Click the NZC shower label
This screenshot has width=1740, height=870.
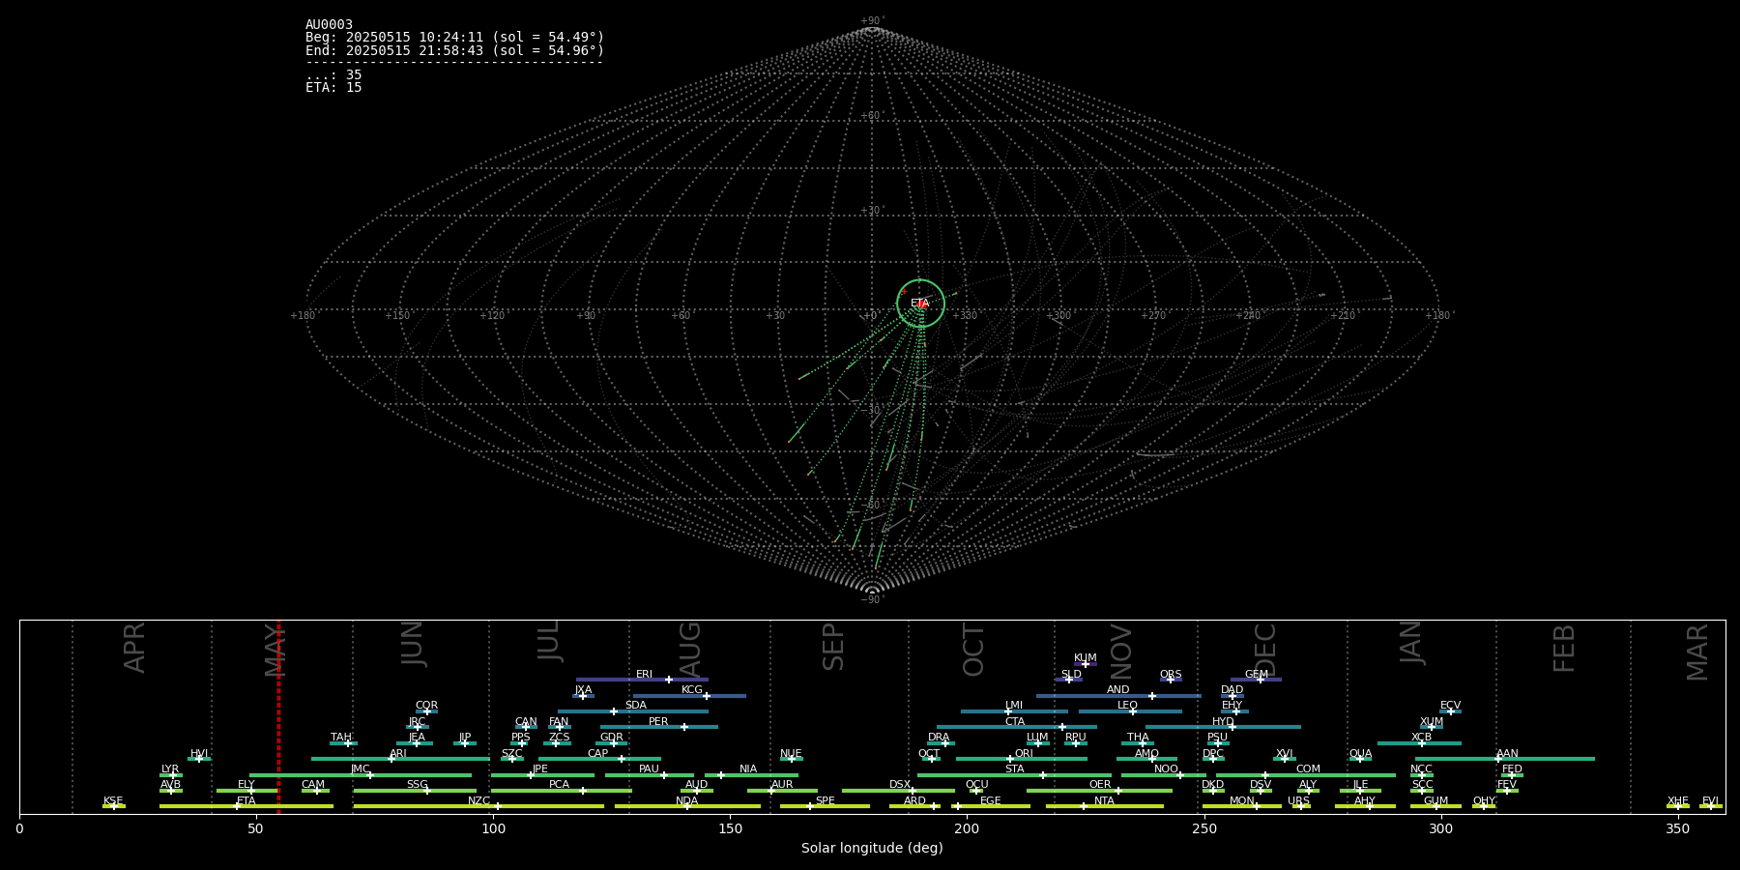click(478, 801)
